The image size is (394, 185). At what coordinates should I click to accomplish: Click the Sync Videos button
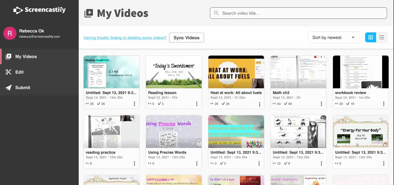[x=187, y=38]
